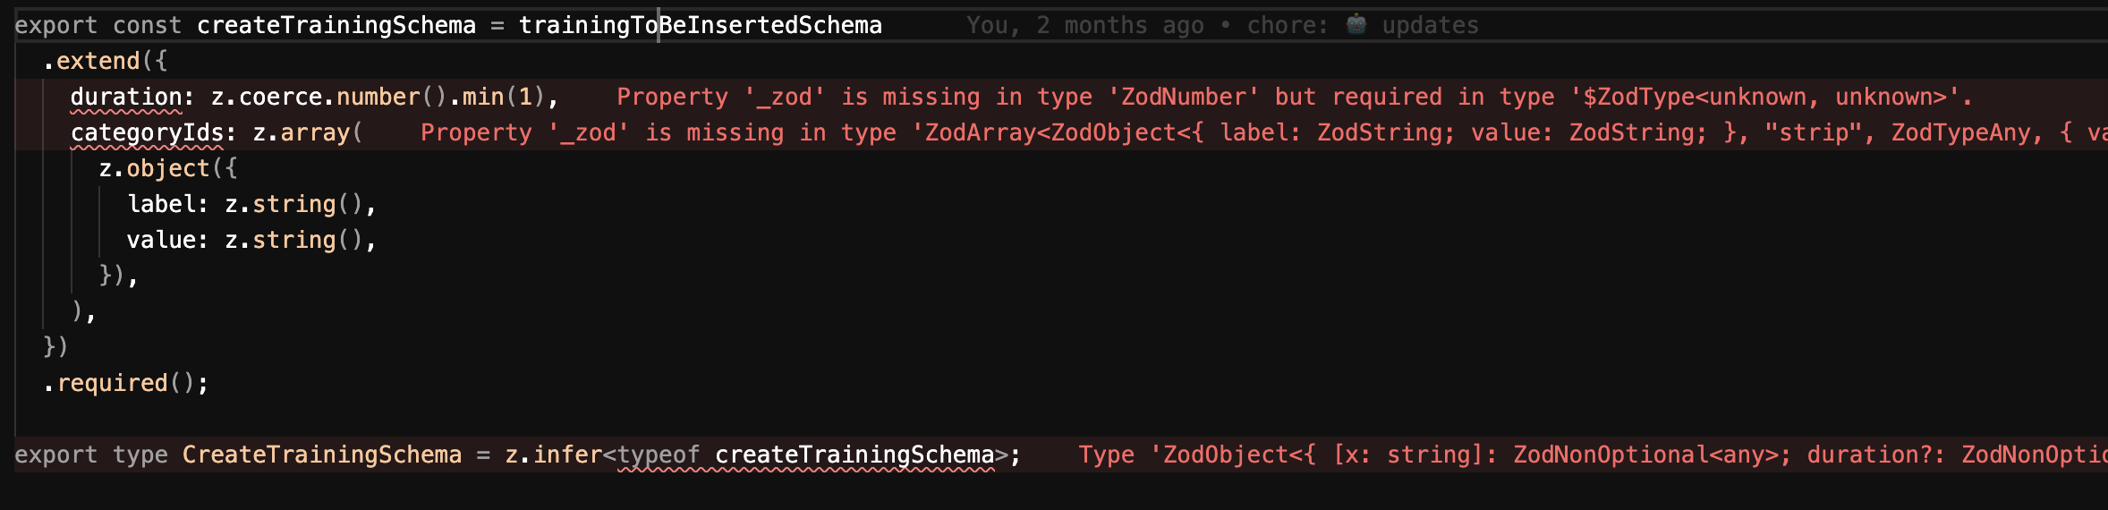
Task: Click trainingToBeInsertedSchema identifier
Action: pos(700,25)
